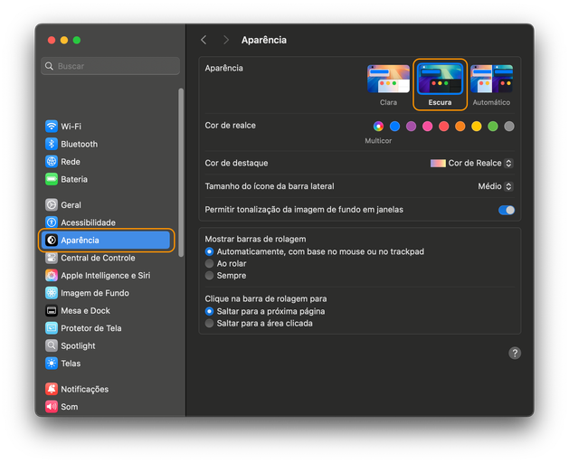Viewport: 569px width, 463px height.
Task: Choose the Clara appearance thumbnail
Action: [388, 80]
